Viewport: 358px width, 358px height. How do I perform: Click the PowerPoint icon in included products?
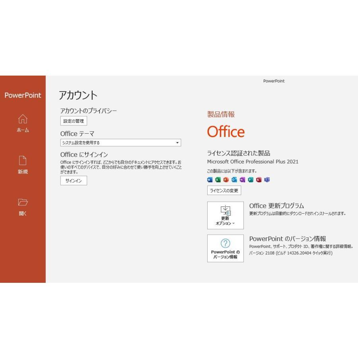[226, 180]
